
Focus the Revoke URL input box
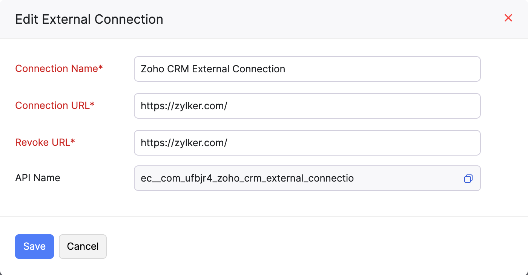click(307, 143)
